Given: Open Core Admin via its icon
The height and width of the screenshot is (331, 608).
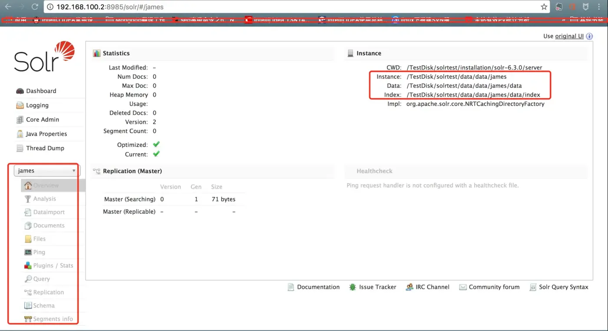Looking at the screenshot, I should 20,119.
